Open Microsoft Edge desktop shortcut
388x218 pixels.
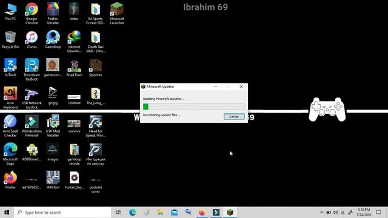click(x=10, y=154)
